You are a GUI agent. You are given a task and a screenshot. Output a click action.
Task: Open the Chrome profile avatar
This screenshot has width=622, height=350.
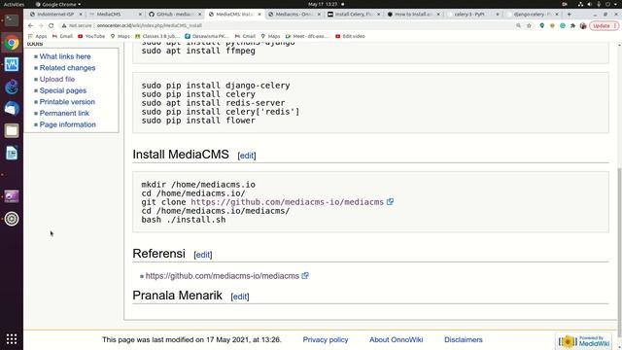[583, 25]
